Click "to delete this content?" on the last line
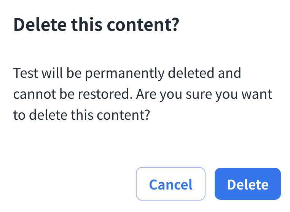Image resolution: width=290 pixels, height=212 pixels. click(x=80, y=115)
